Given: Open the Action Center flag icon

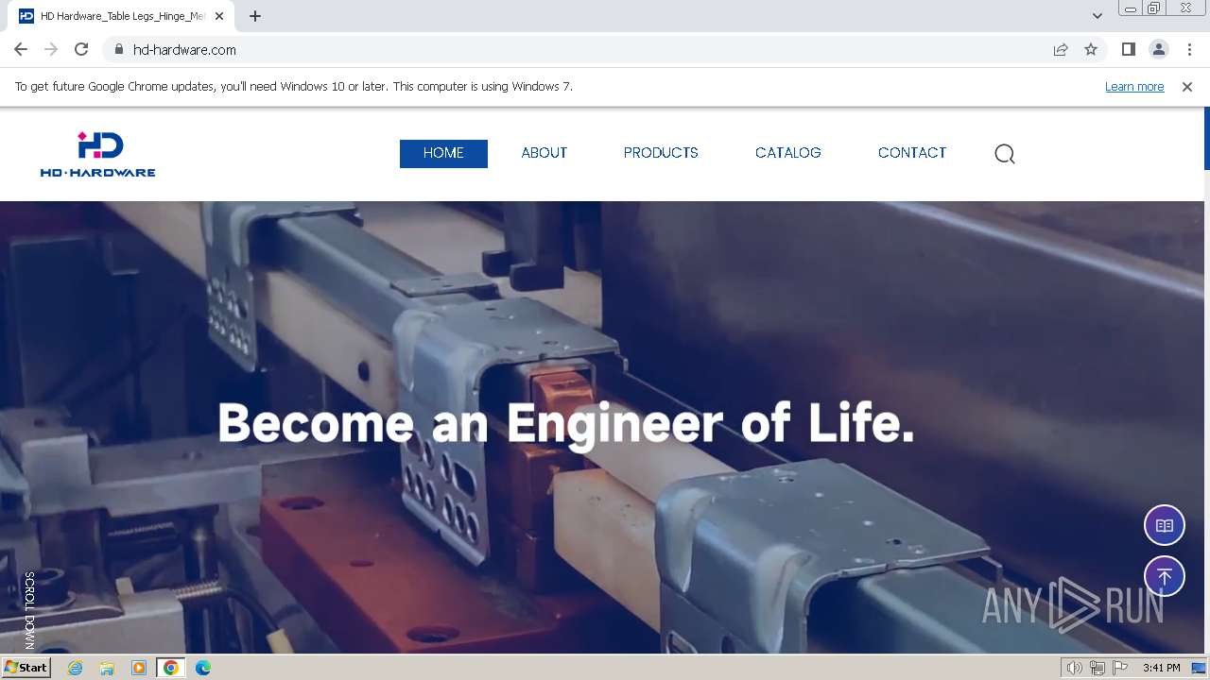Looking at the screenshot, I should pyautogui.click(x=1120, y=668).
